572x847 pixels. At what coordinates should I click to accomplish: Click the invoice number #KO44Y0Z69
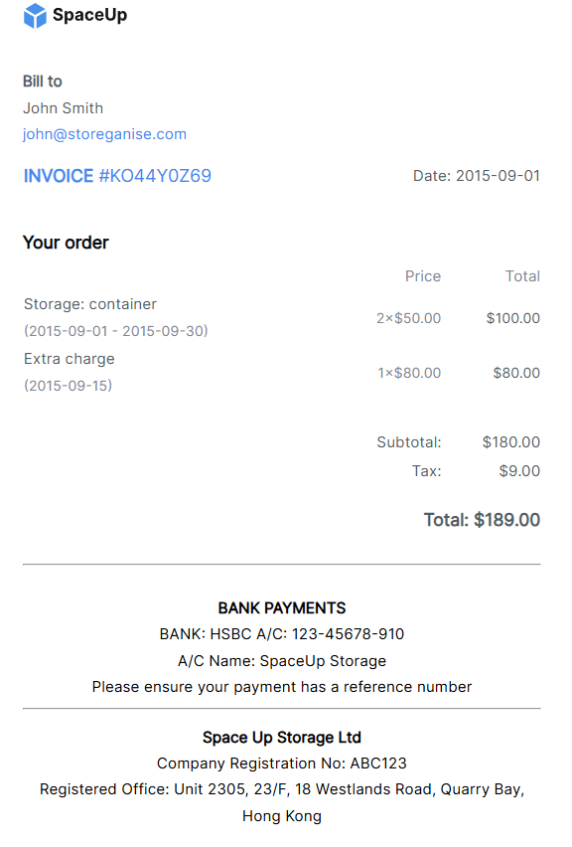click(155, 176)
